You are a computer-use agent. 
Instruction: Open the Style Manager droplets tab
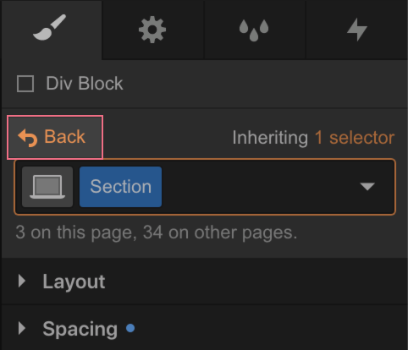254,30
